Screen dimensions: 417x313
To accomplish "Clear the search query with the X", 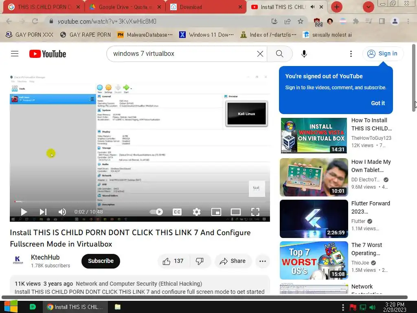I will tap(260, 54).
